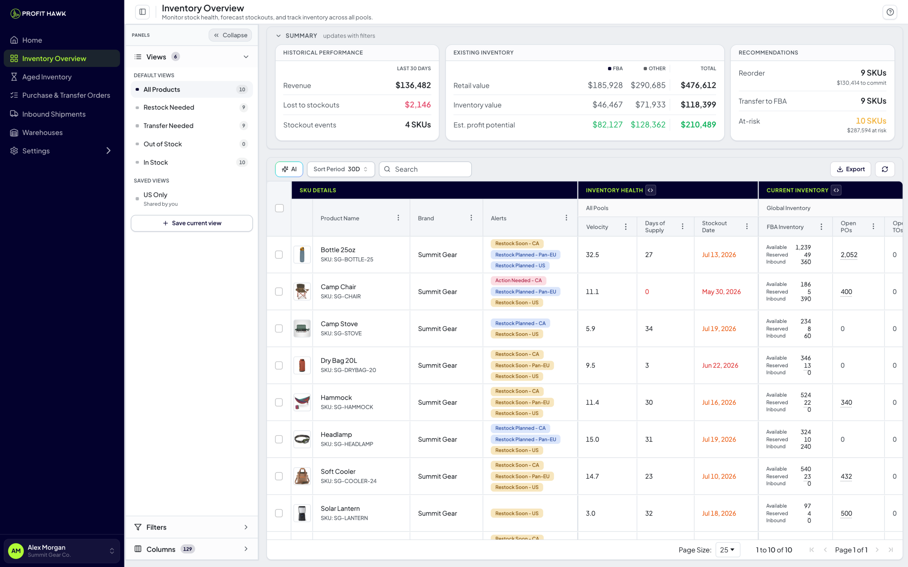908x567 pixels.
Task: Click the Solar Lantern product thumbnail
Action: (302, 513)
